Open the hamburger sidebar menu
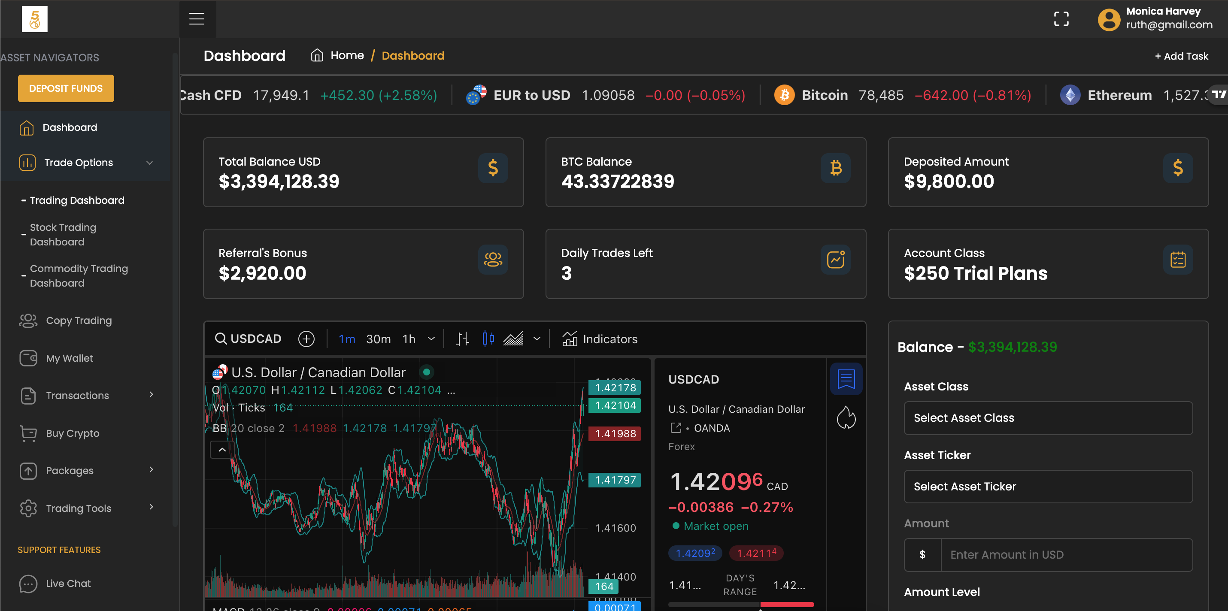This screenshot has height=611, width=1228. click(x=197, y=19)
